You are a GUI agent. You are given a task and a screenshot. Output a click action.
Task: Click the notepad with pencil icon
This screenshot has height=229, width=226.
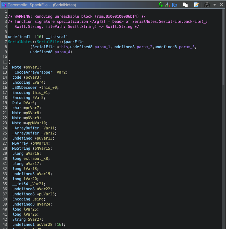click(196, 5)
